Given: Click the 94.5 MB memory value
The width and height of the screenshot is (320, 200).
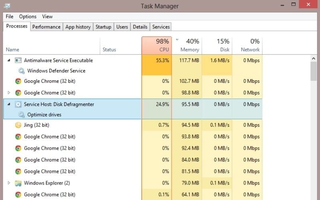Looking at the screenshot, I should click(x=190, y=125).
